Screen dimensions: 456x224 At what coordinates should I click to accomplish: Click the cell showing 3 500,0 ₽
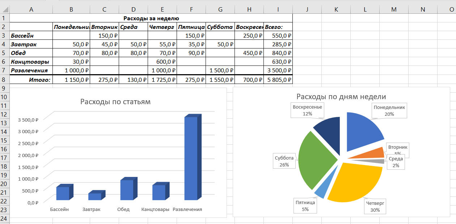(278, 71)
